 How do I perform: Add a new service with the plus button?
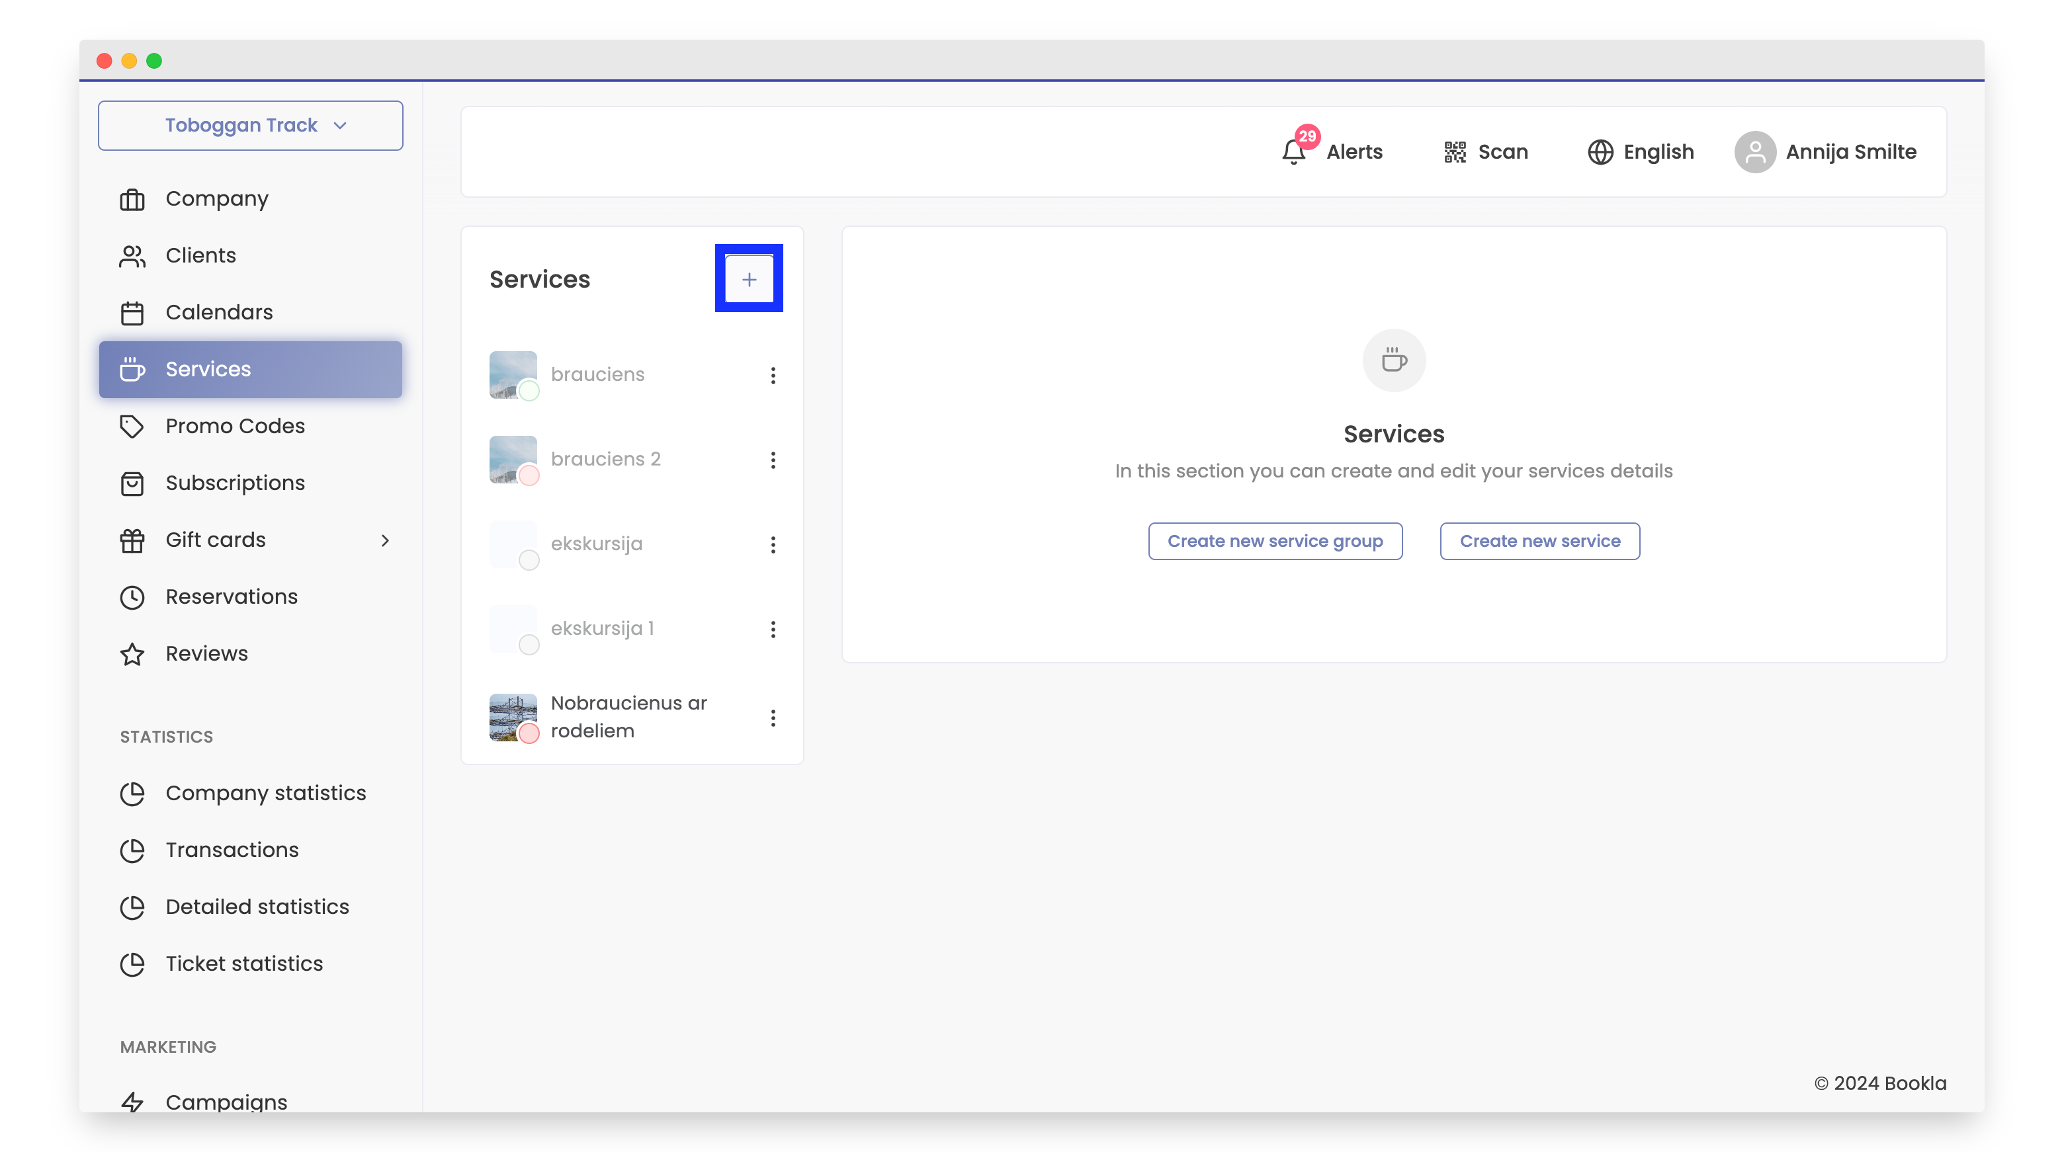748,279
